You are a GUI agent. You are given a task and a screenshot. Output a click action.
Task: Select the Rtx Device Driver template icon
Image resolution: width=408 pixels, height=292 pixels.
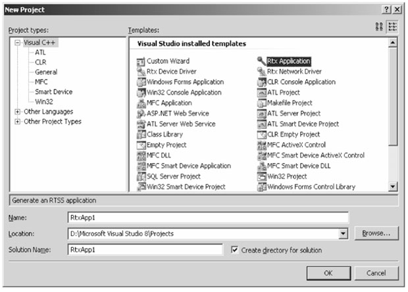click(x=141, y=72)
